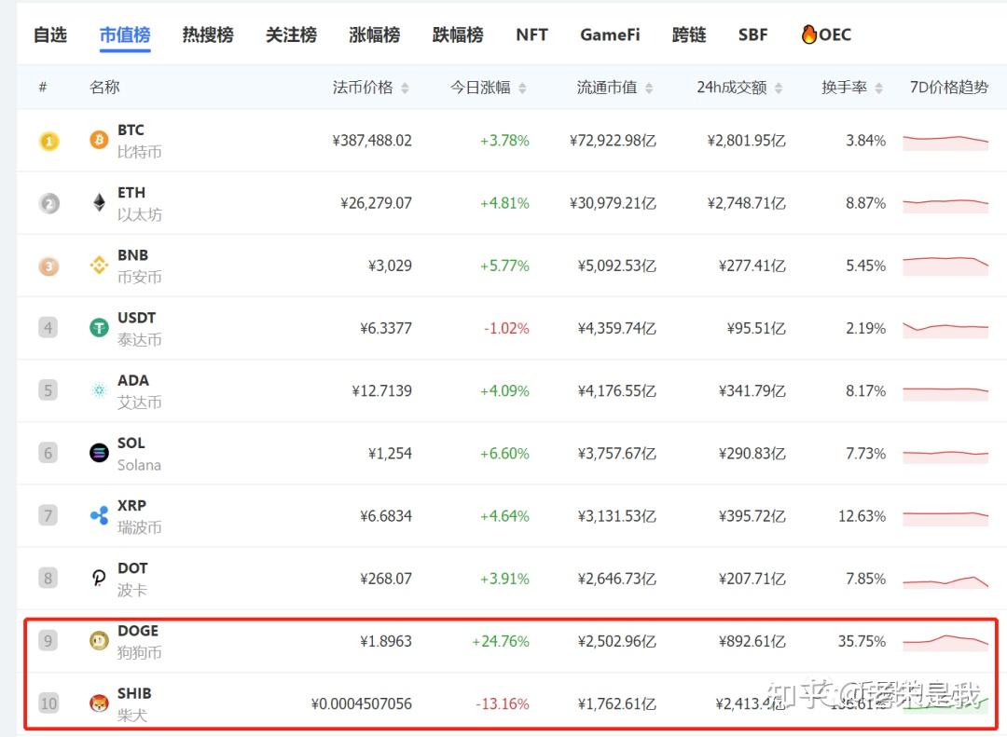Open the USDT 泰达币 name link

(x=139, y=328)
